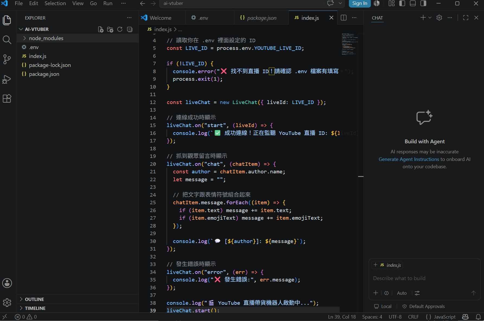Viewport: 484px width, 321px height.
Task: Open the Extensions view
Action: [x=7, y=98]
